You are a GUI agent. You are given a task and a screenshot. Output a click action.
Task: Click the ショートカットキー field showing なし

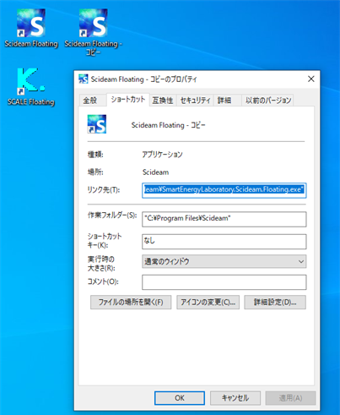(x=224, y=242)
